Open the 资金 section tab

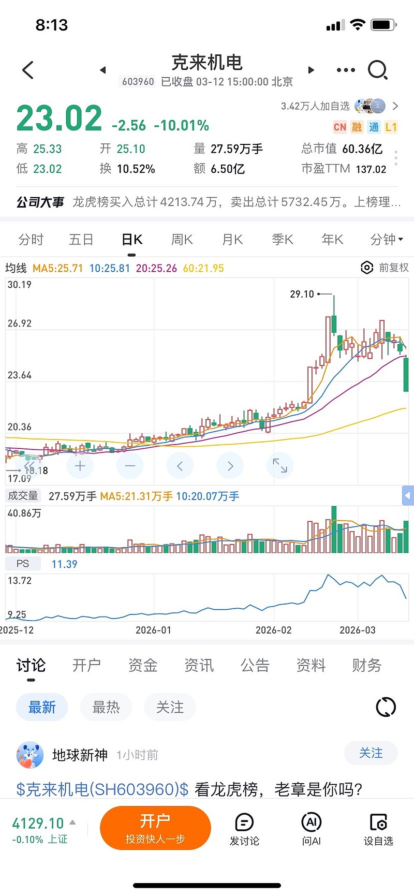pyautogui.click(x=143, y=665)
